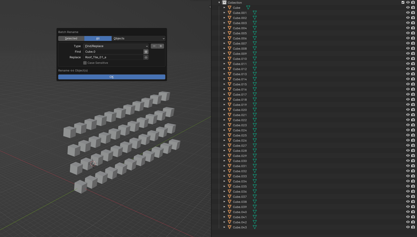This screenshot has height=237, width=417.
Task: Click the mesh data icon next to Cube.012
Action: click(x=255, y=69)
